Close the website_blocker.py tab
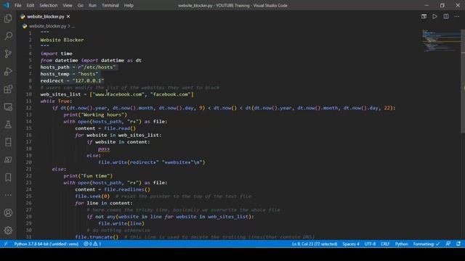465x261 pixels. (68, 17)
